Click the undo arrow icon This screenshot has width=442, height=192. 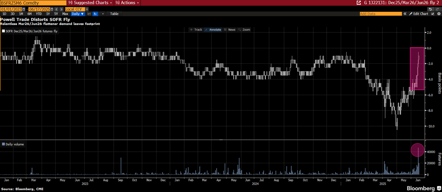[431, 9]
